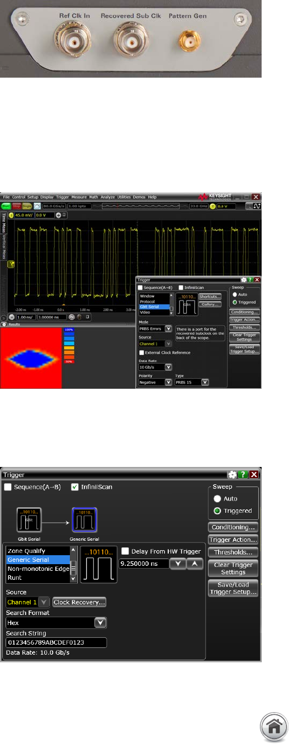Image resolution: width=289 pixels, height=744 pixels.
Task: Click the 10110 waveform preview beside Zone Qualify list
Action: (98, 564)
